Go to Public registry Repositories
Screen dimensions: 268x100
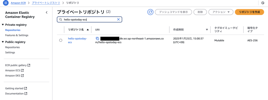[13, 47]
